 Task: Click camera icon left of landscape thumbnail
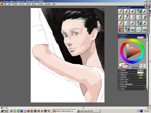(133, 30)
